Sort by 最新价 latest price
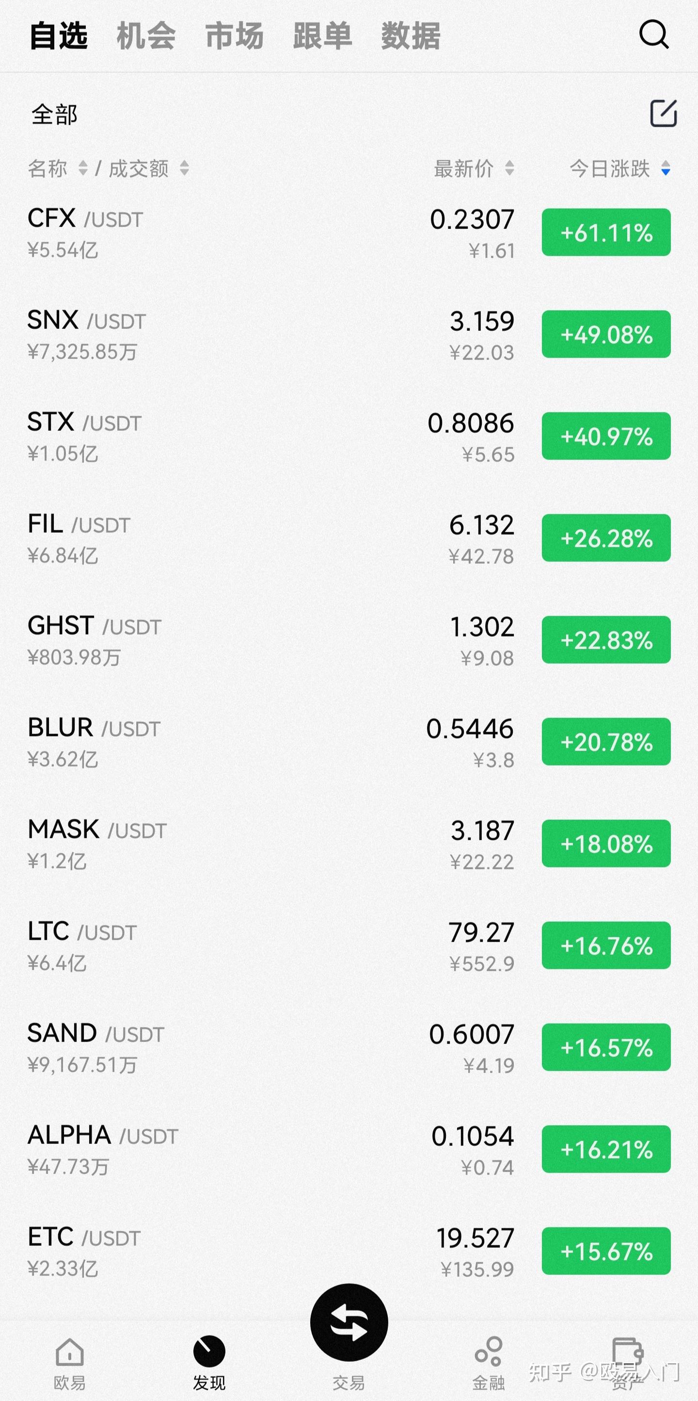 tap(474, 168)
